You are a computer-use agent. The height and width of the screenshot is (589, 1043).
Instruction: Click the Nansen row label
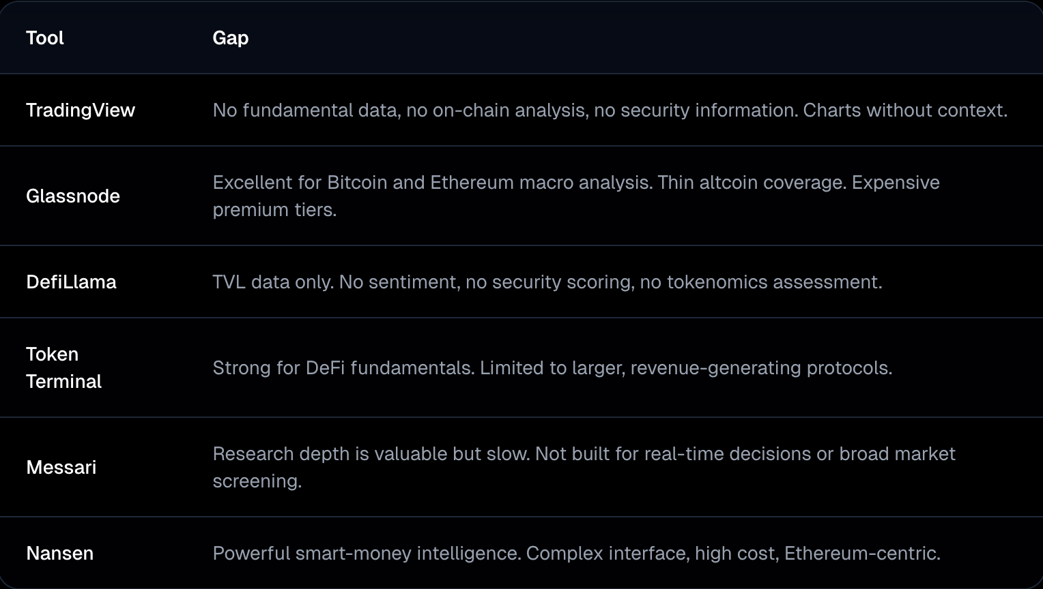pyautogui.click(x=60, y=553)
